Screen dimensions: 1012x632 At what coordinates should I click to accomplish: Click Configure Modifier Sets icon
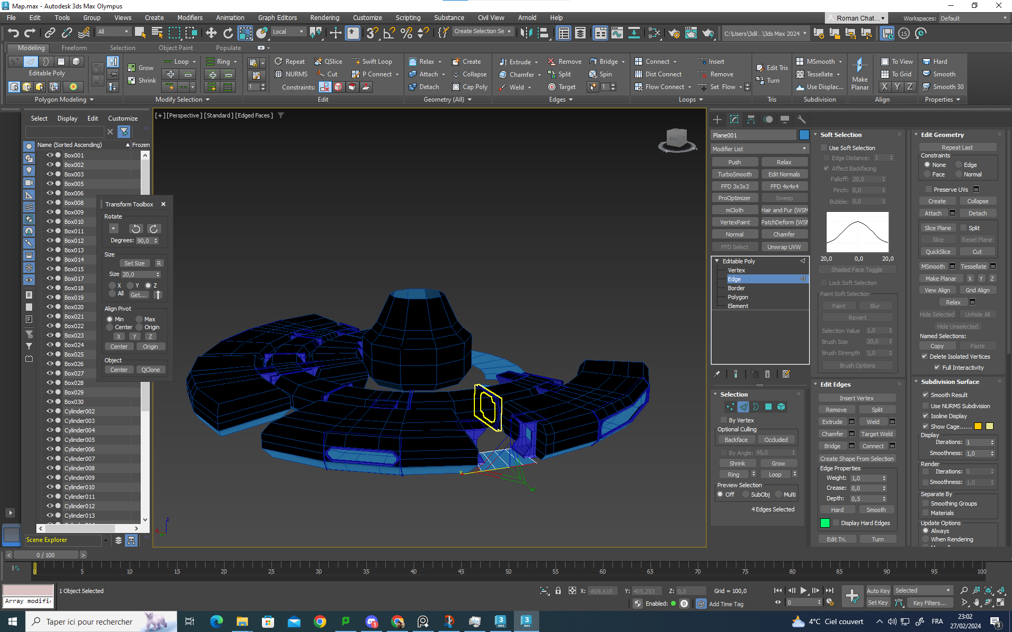click(x=786, y=374)
